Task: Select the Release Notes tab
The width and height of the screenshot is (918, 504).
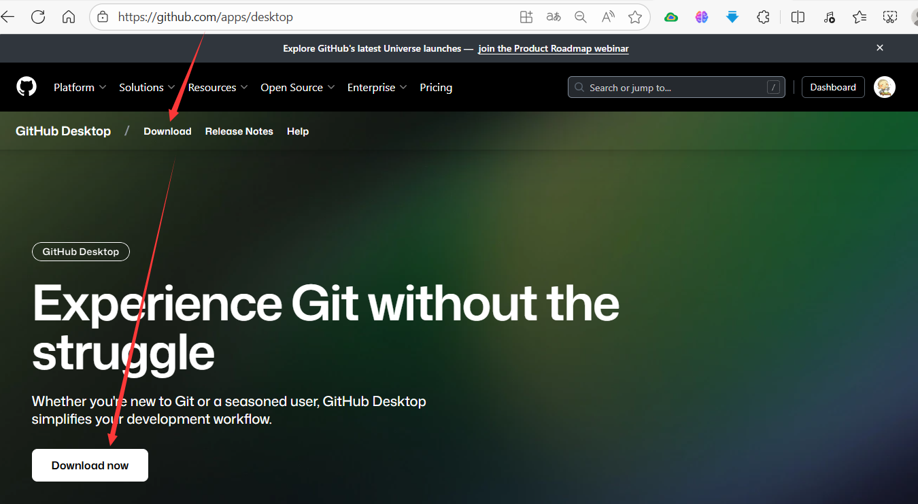Action: point(239,131)
